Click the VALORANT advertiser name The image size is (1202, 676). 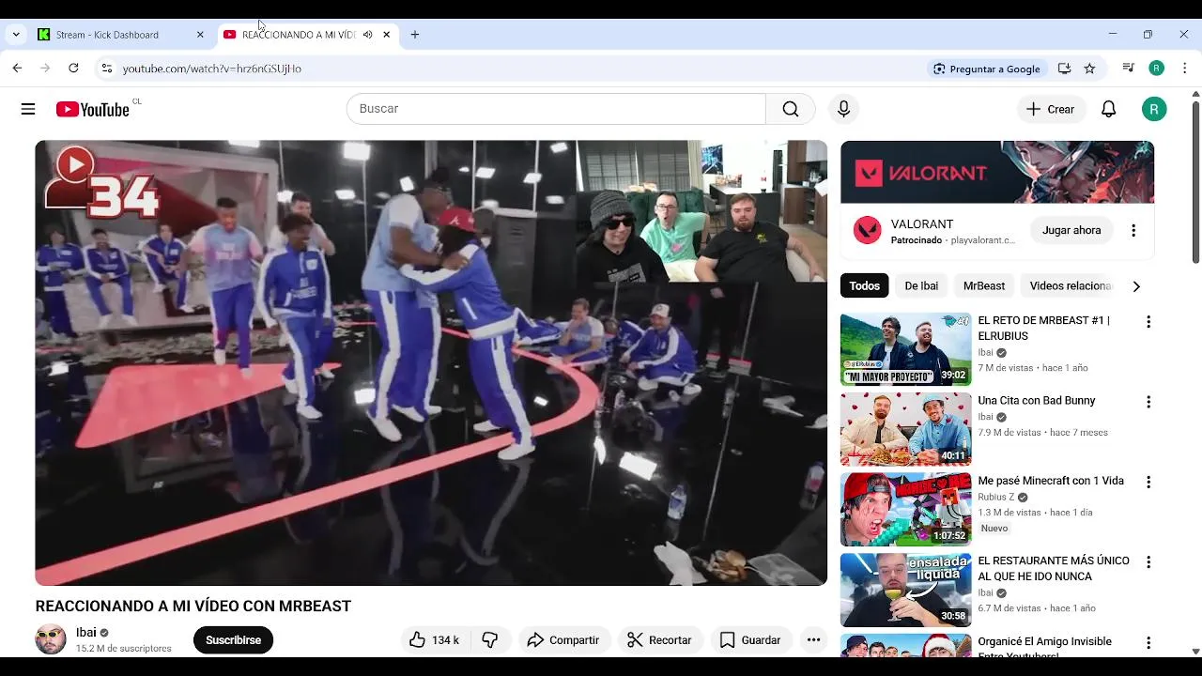pos(922,224)
